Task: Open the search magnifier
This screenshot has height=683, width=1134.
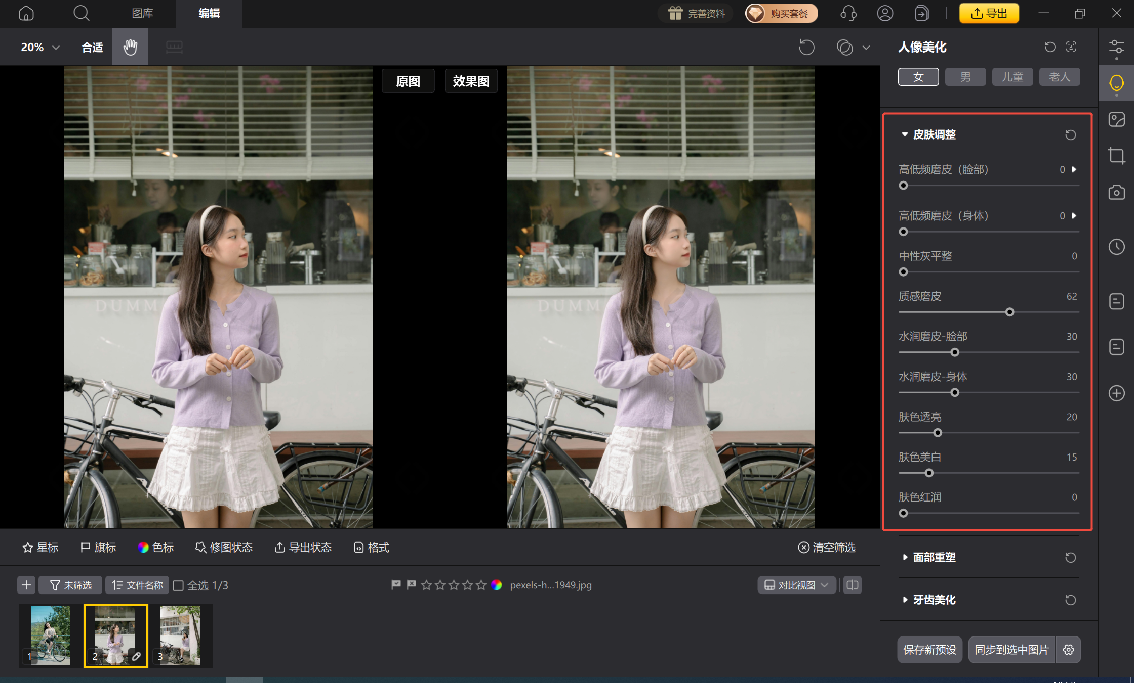Action: pos(81,13)
